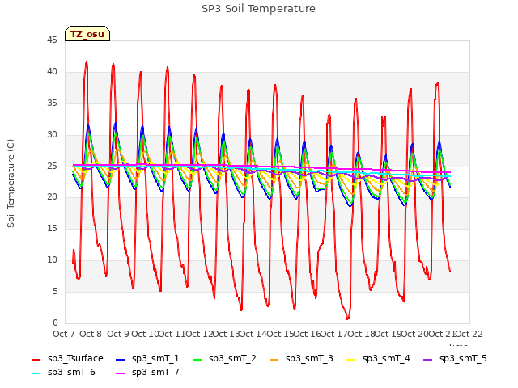Toggle the sp3_smT_2 legend entry
The image size is (518, 388).
pos(224,359)
